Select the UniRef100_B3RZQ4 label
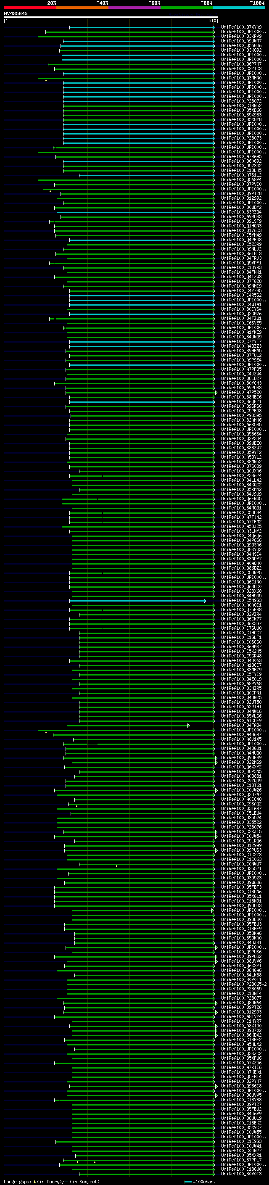This screenshot has height=1185, width=269. tap(241, 212)
